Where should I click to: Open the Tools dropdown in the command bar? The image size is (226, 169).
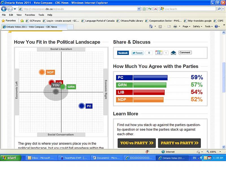208,26
